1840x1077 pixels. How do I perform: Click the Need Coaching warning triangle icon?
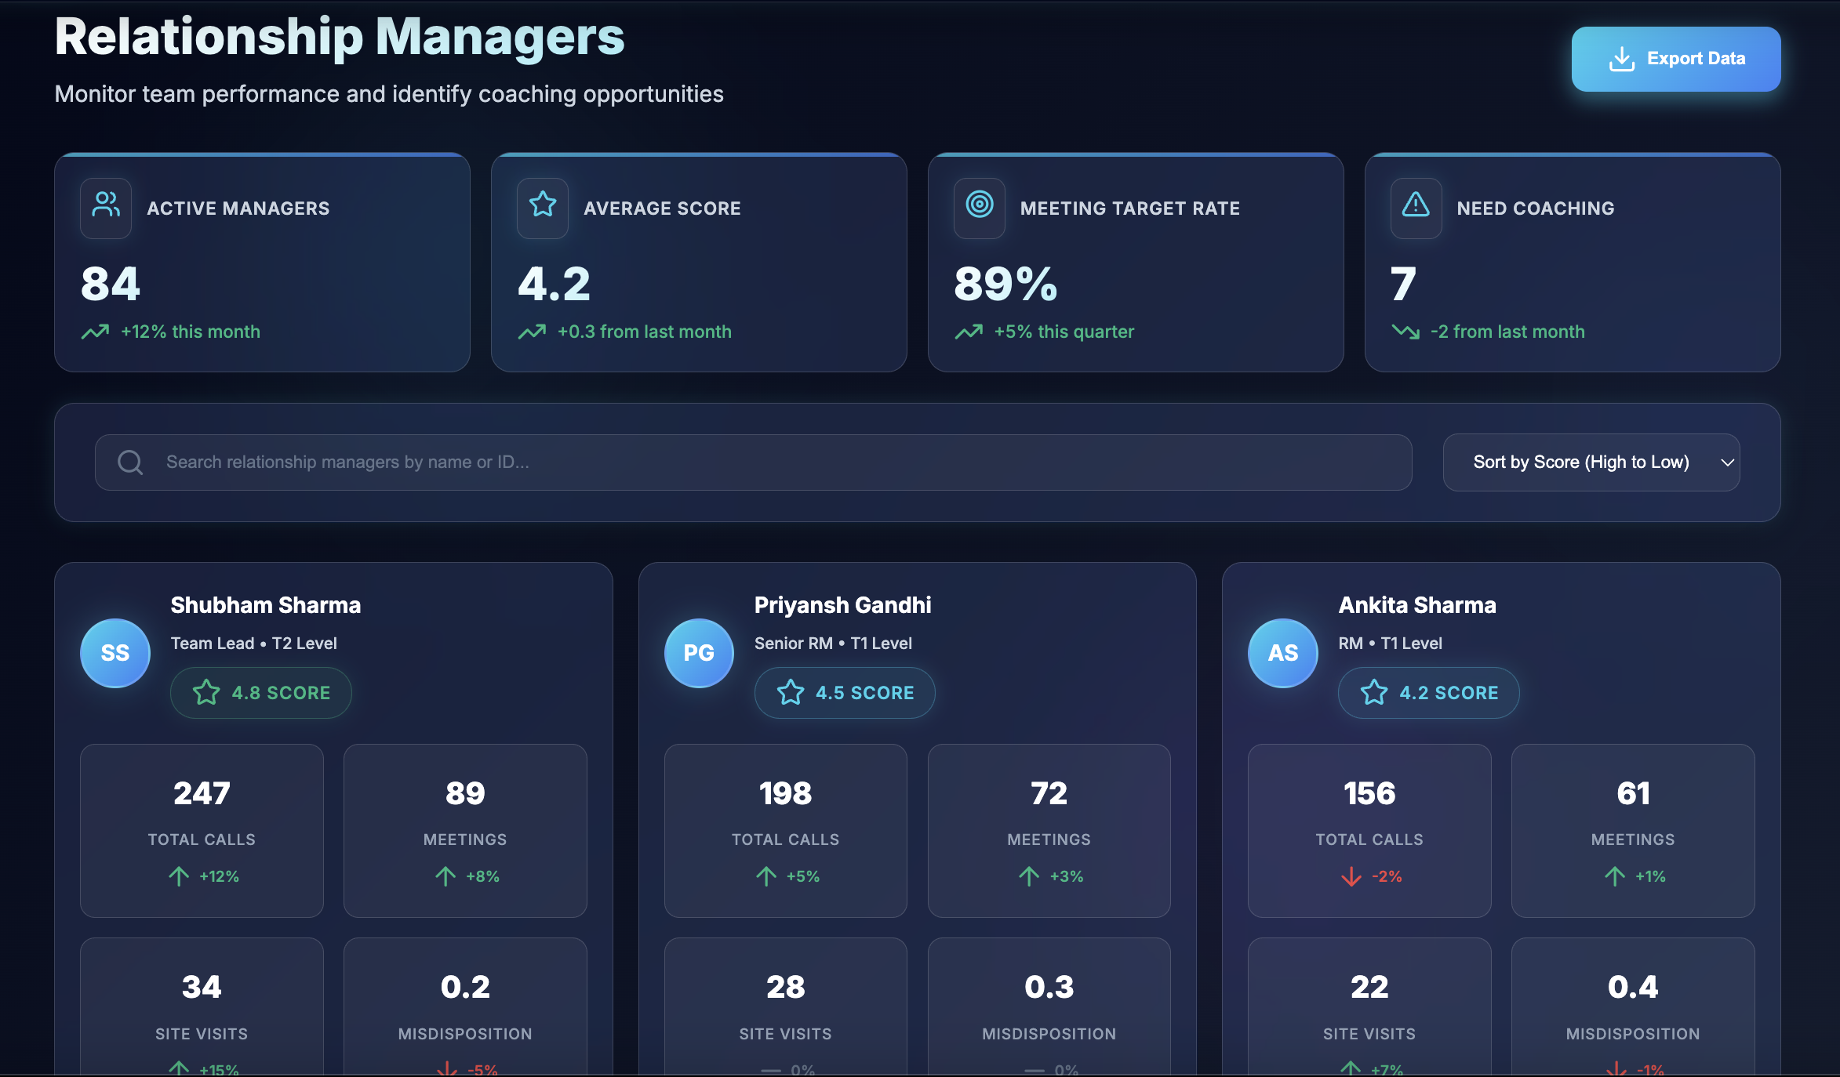tap(1415, 207)
